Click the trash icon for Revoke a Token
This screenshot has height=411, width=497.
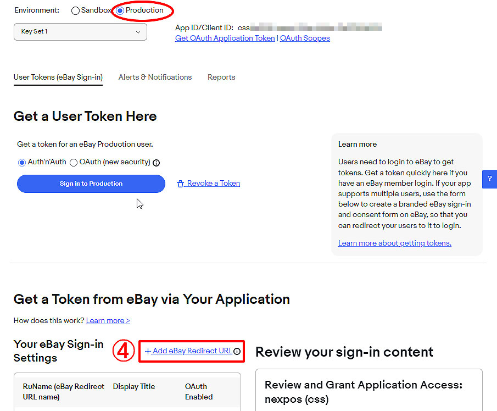pos(180,184)
